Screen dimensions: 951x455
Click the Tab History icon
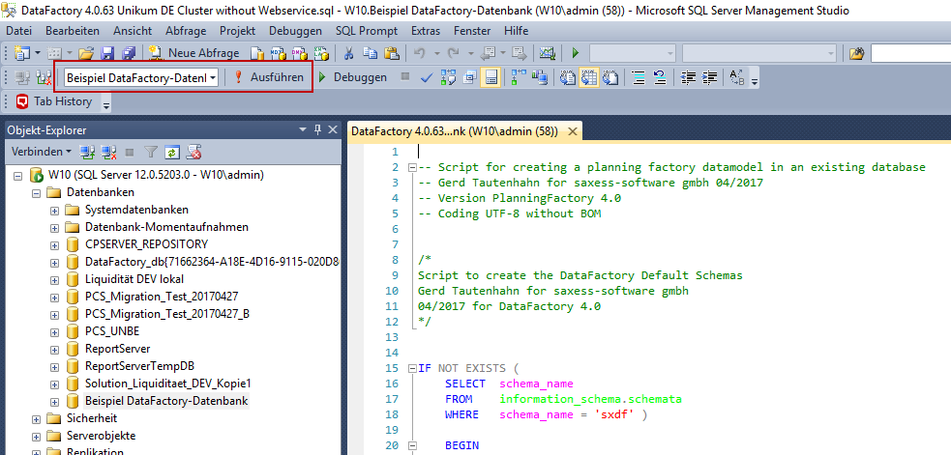pyautogui.click(x=21, y=101)
